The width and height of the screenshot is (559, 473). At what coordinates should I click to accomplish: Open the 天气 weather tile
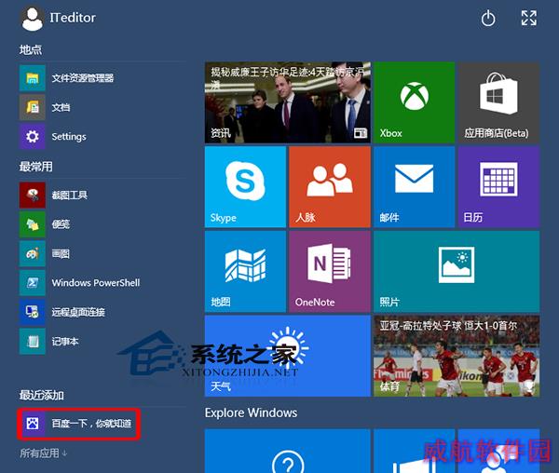pyautogui.click(x=288, y=356)
